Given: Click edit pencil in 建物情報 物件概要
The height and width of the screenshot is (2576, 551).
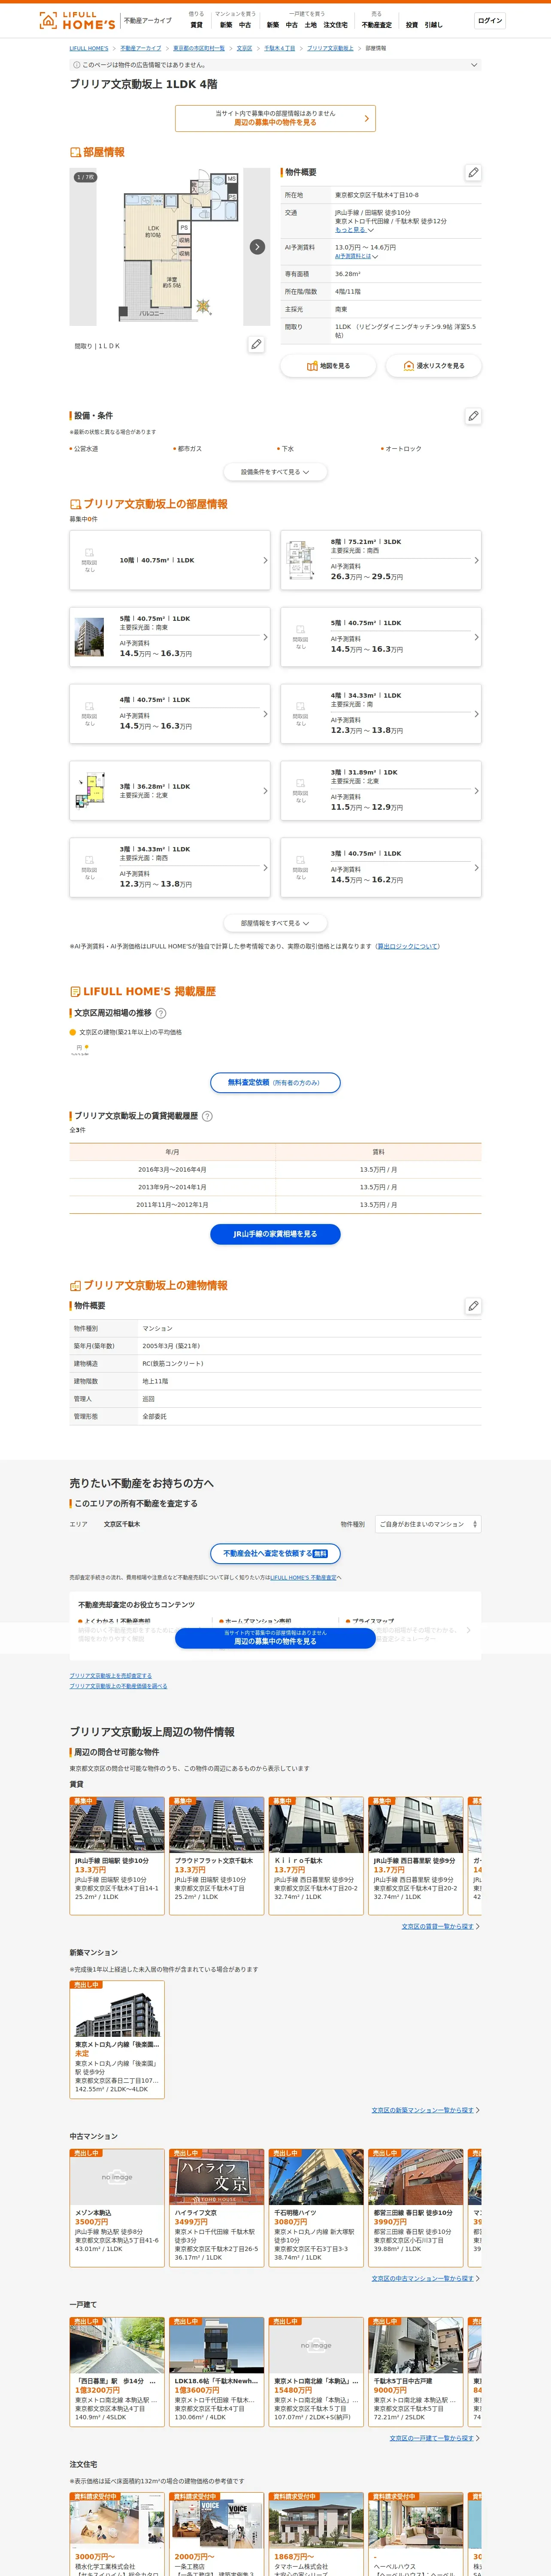Looking at the screenshot, I should tap(473, 1306).
